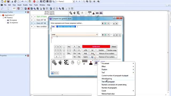The height and width of the screenshot is (96, 171).
Task: Click the keyboard column icon in the event editor header
Action: (x=90, y=13)
